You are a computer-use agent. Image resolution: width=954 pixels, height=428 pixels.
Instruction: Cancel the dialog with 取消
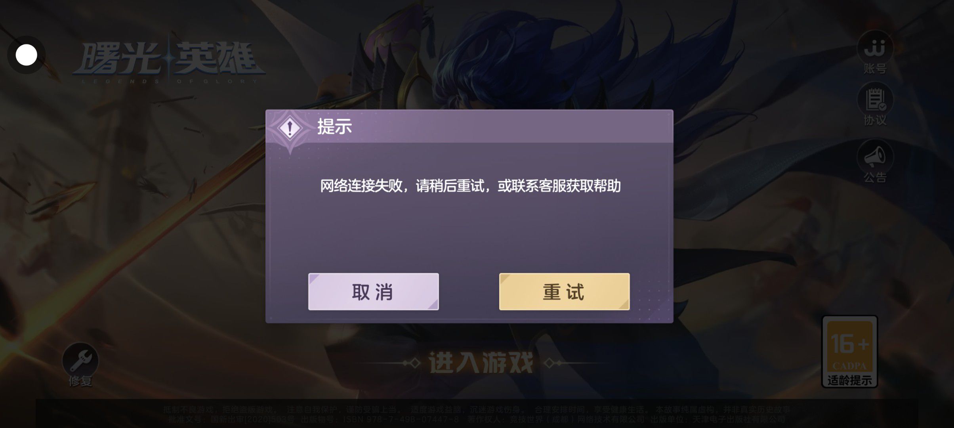click(373, 292)
